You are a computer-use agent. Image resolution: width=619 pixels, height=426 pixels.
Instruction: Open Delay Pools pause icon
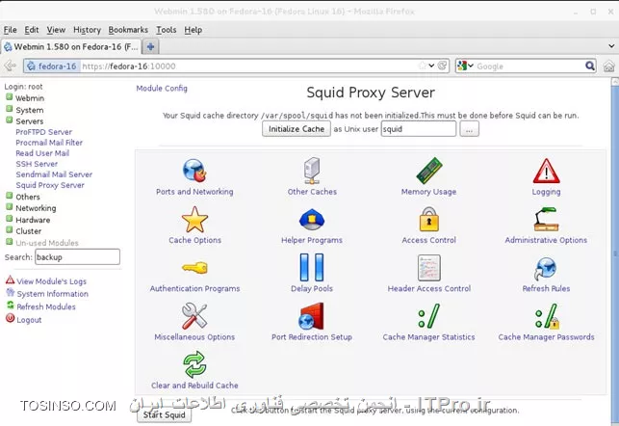pyautogui.click(x=312, y=268)
